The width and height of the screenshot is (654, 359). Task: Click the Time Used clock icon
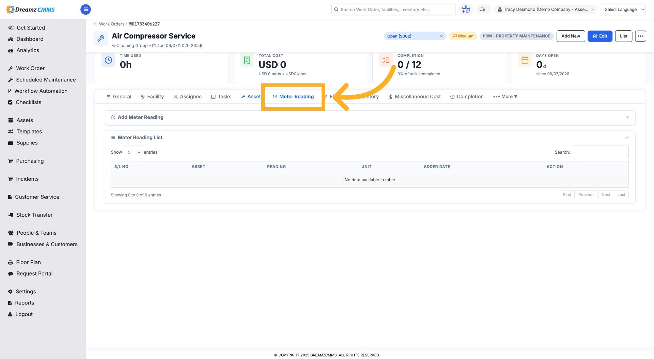click(108, 60)
